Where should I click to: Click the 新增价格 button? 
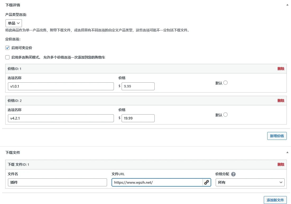277,136
